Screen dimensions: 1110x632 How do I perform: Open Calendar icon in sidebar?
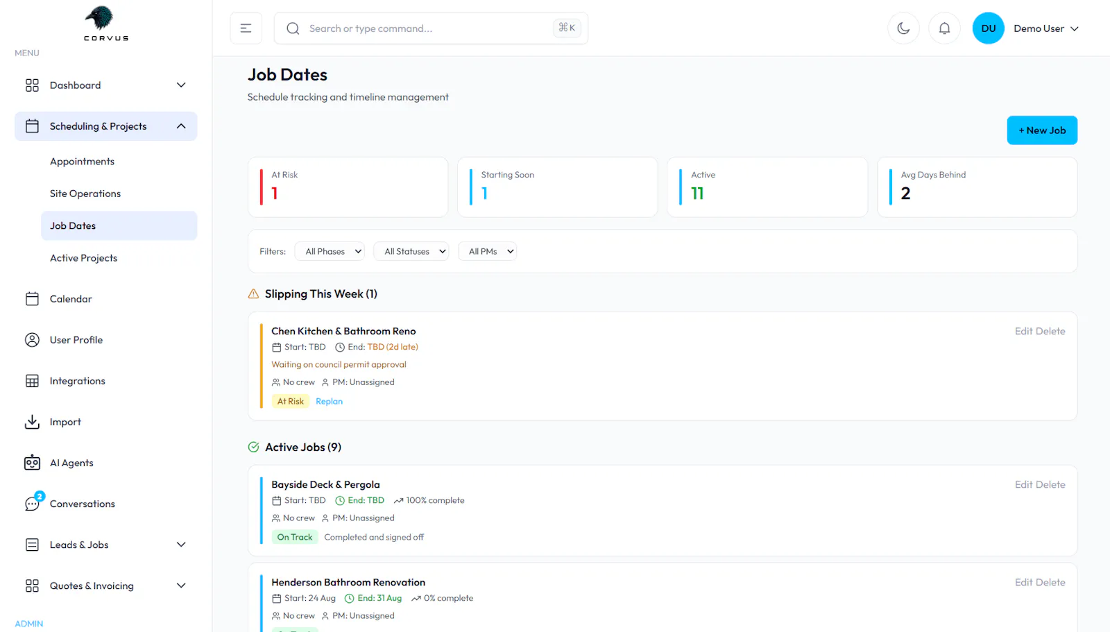tap(32, 299)
